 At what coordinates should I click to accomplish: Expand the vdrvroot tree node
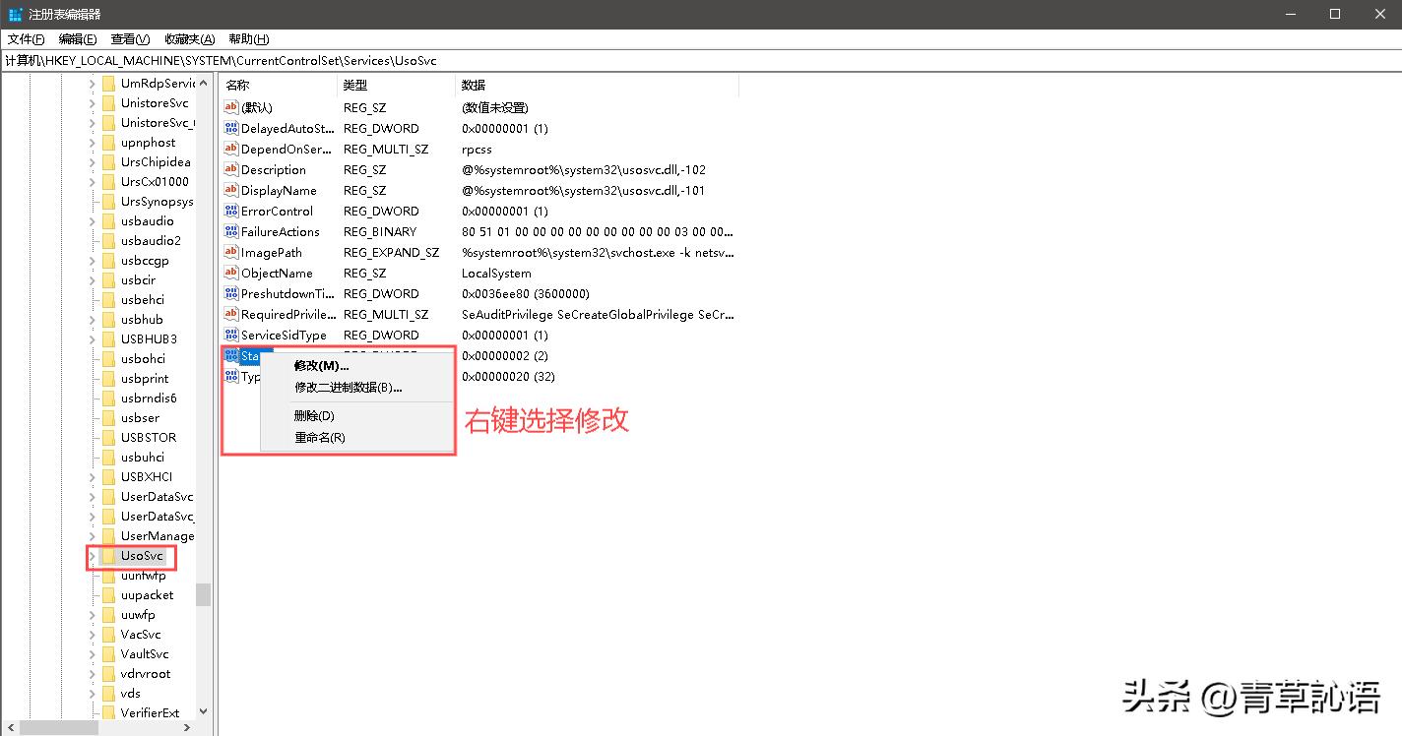point(93,674)
